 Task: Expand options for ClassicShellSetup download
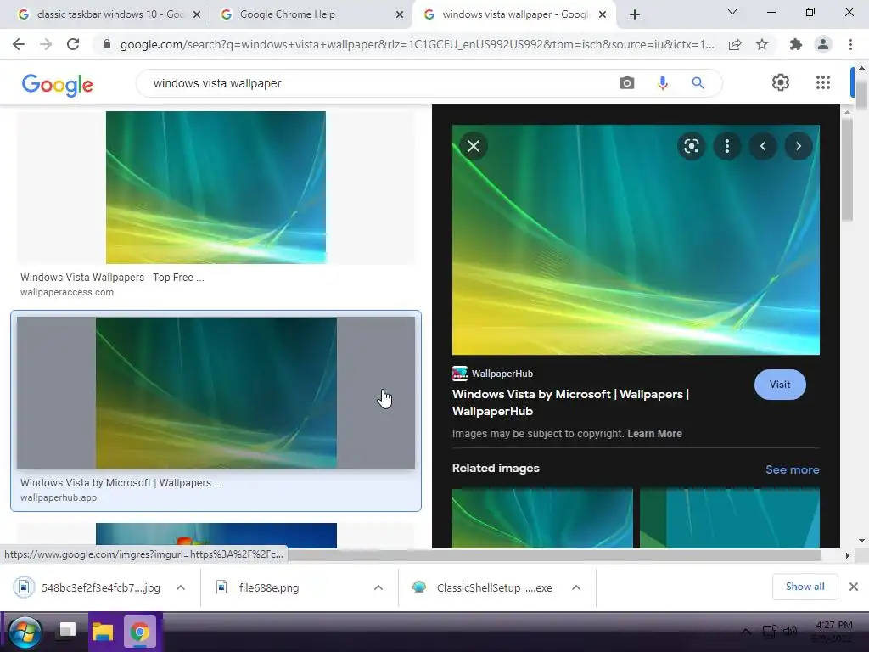[576, 587]
